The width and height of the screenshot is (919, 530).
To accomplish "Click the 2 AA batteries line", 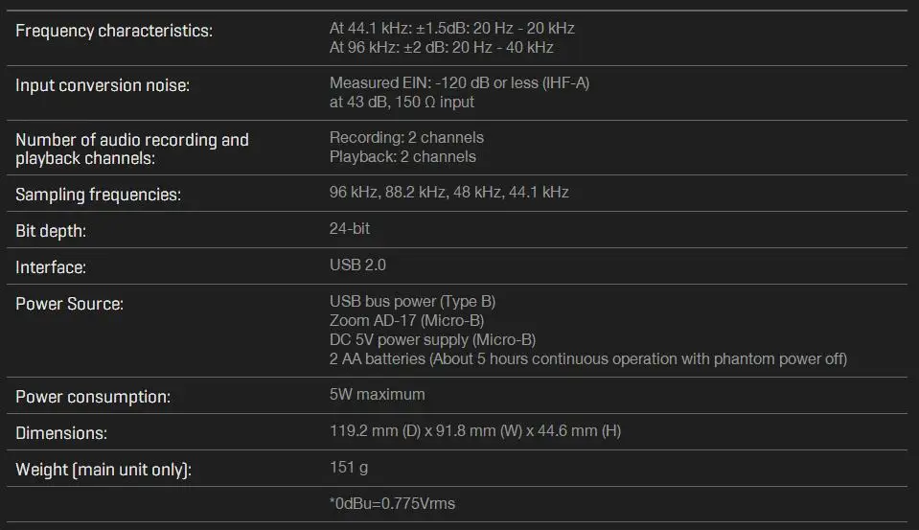I will pyautogui.click(x=588, y=358).
